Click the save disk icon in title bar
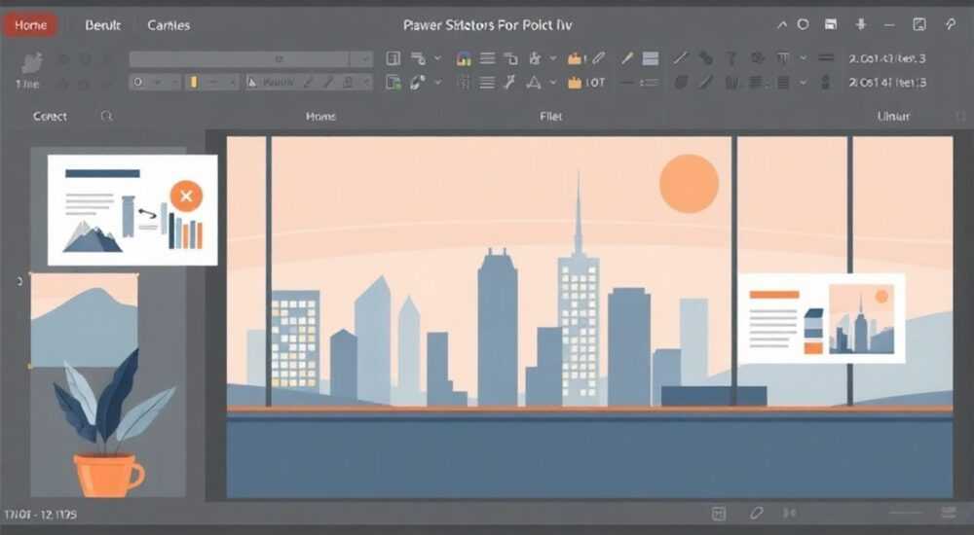 click(831, 25)
